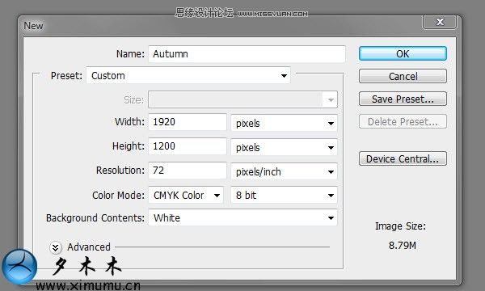Click Save Preset button
Screen dimensions: 485x291
tap(403, 99)
